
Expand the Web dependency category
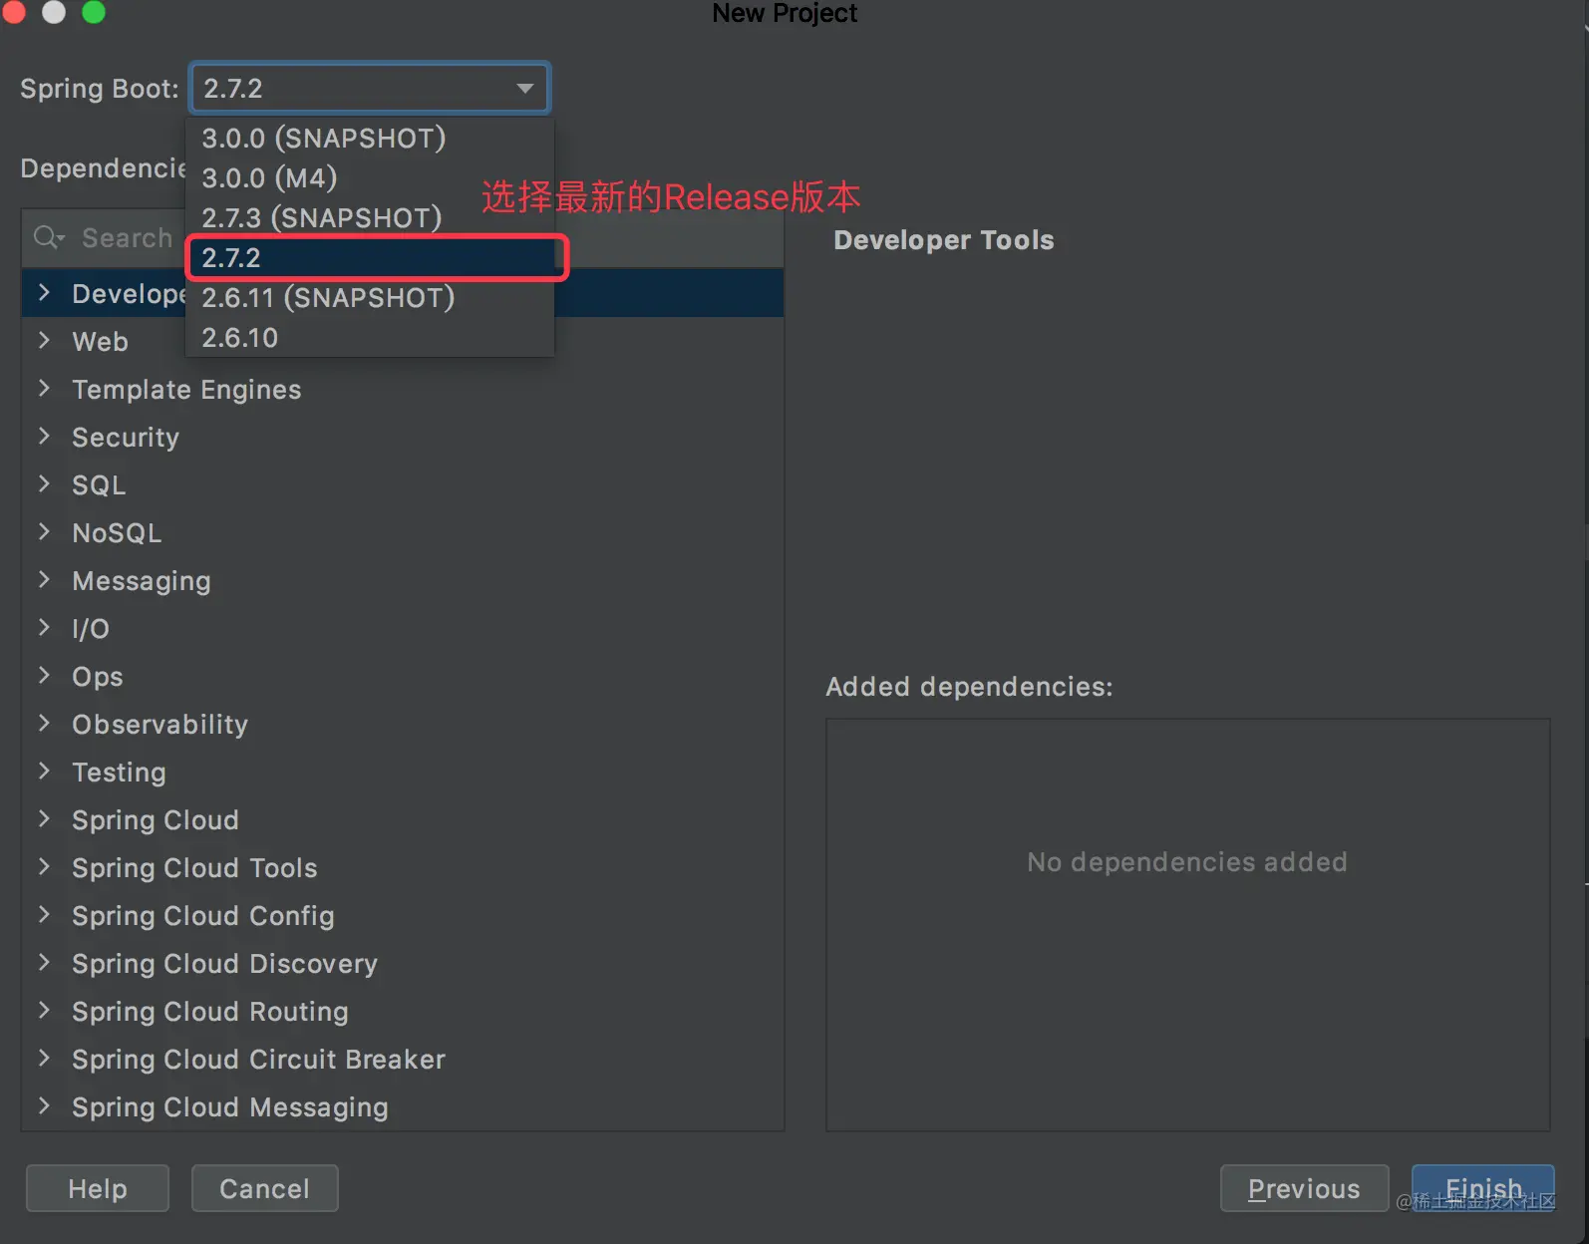[44, 341]
